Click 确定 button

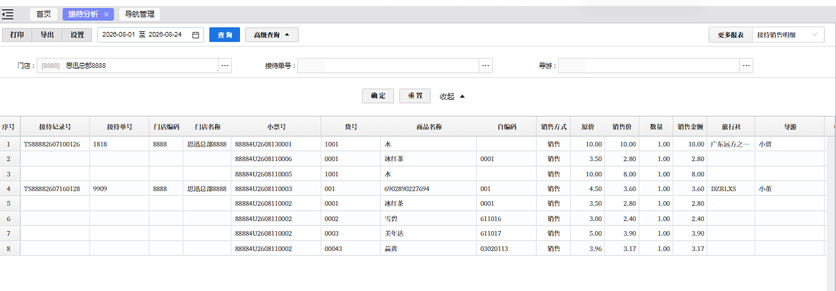[378, 96]
